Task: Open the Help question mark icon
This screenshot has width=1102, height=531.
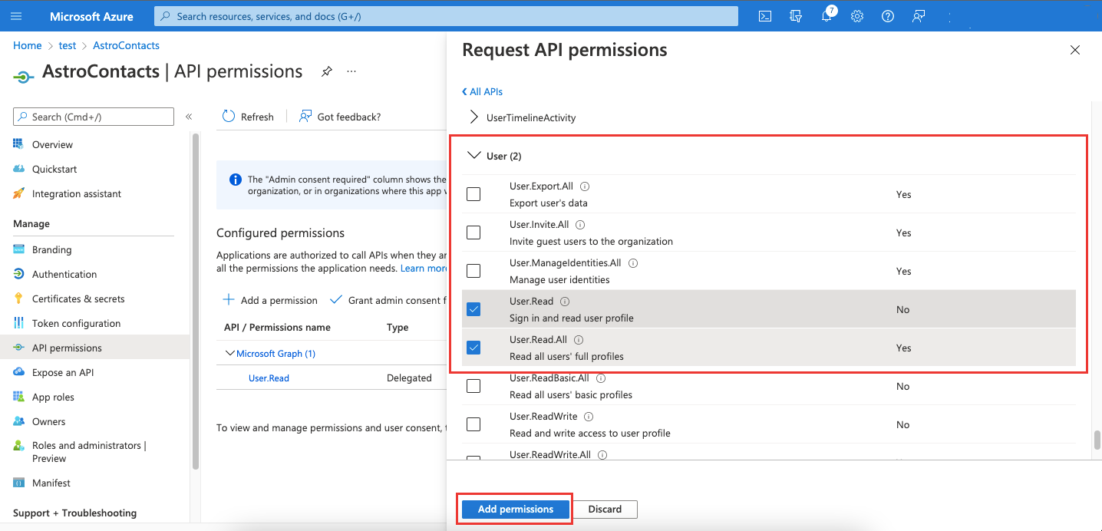Action: (x=888, y=16)
